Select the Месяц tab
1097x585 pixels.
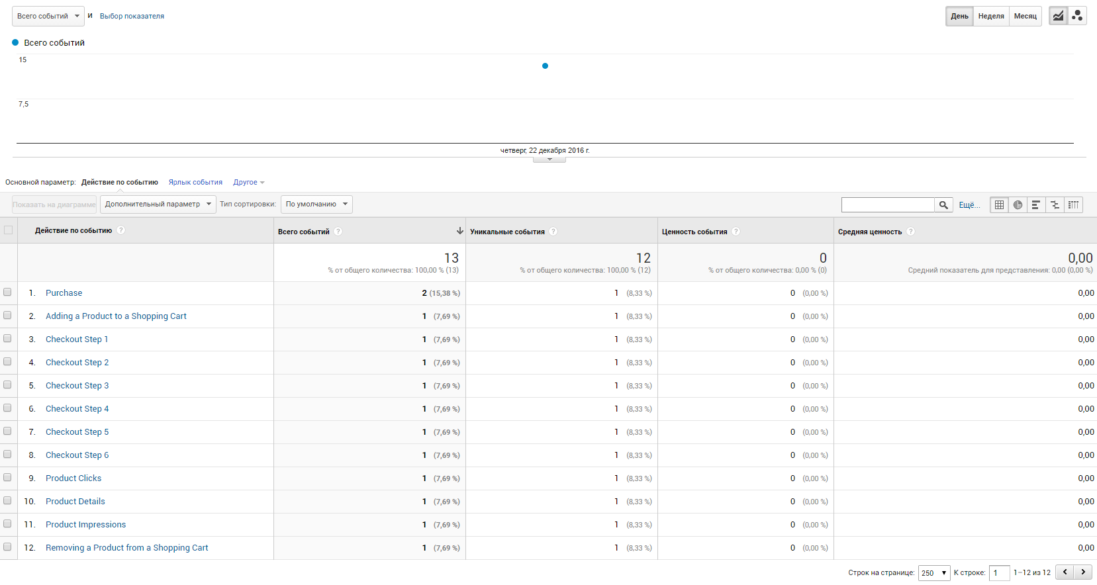(x=1025, y=16)
